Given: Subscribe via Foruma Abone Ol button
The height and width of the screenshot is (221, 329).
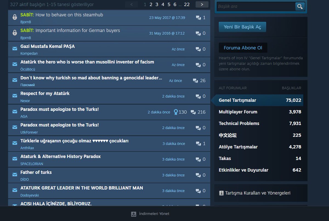Looking at the screenshot, I should tap(243, 48).
